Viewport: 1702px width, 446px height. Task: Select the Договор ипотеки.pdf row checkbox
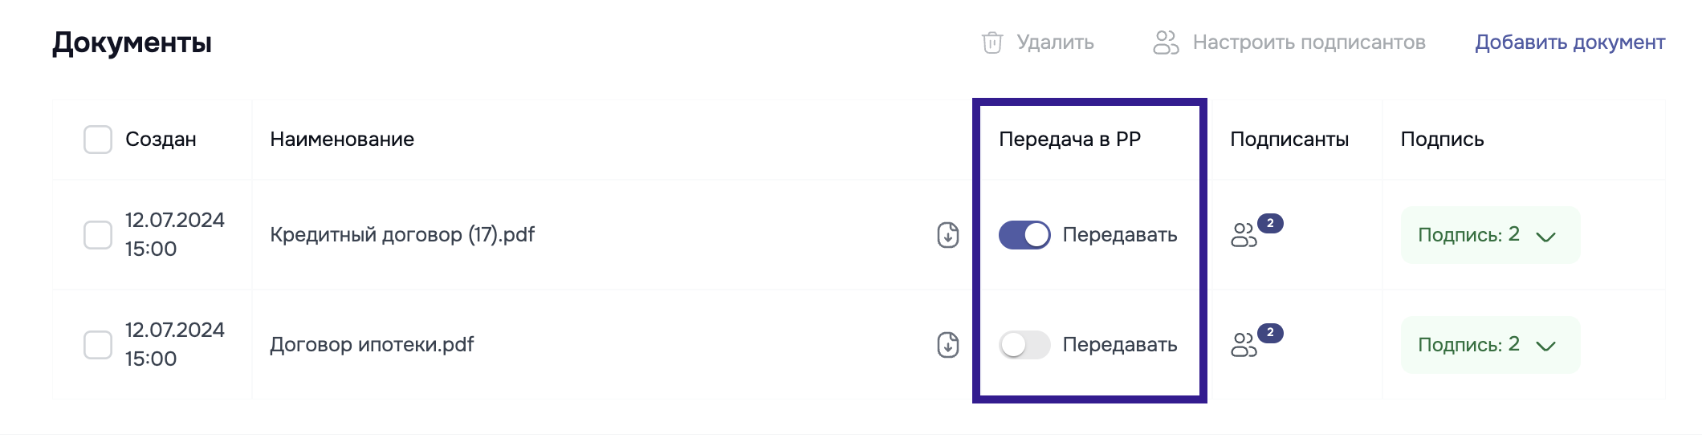[x=98, y=345]
